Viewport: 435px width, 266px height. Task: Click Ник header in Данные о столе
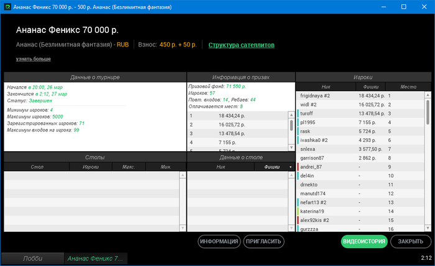[221, 167]
